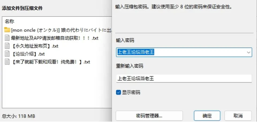Viewport: 257px width, 122px height.
Task: Uncheck the 显示密码 checkbox
Action: coord(118,92)
